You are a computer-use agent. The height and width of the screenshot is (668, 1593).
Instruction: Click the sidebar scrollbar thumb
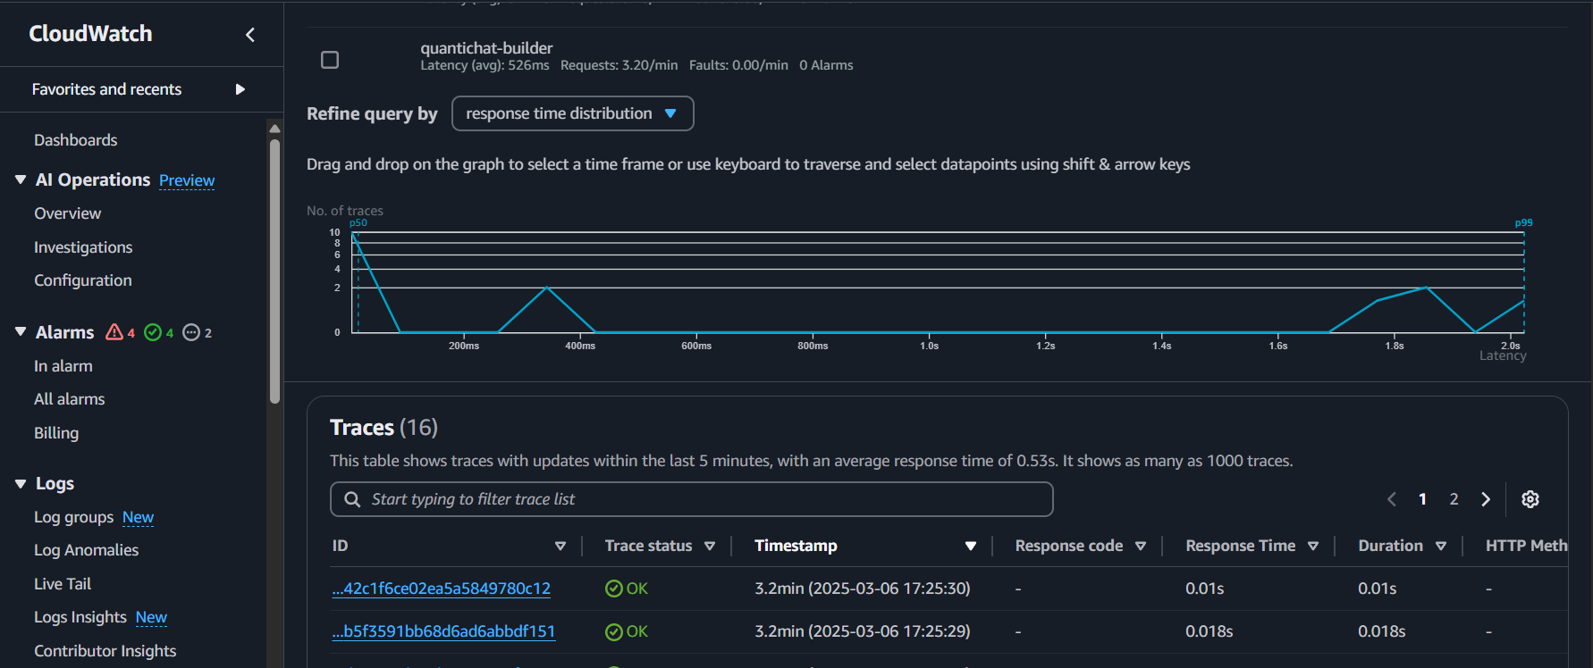(x=274, y=271)
